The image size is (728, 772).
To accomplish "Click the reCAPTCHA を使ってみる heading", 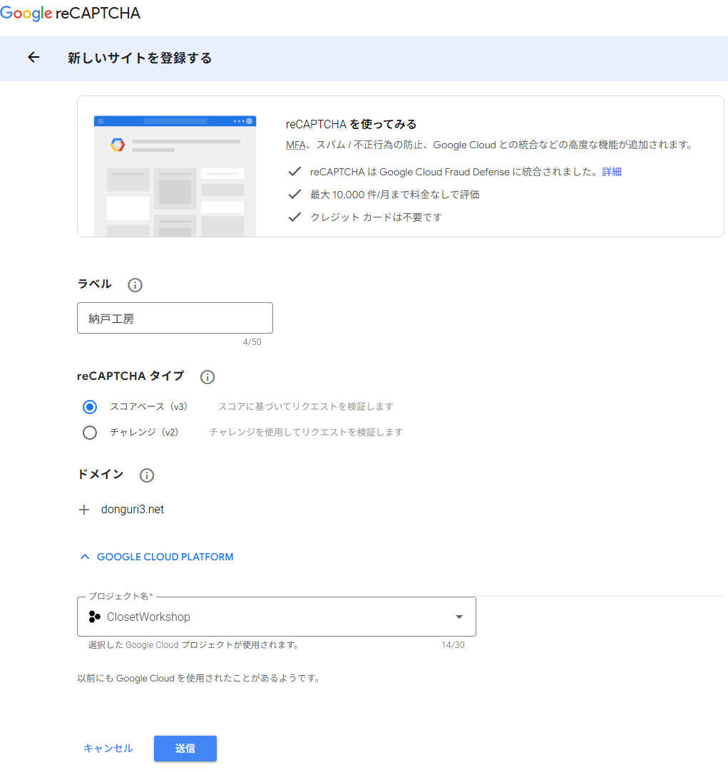I will (352, 124).
